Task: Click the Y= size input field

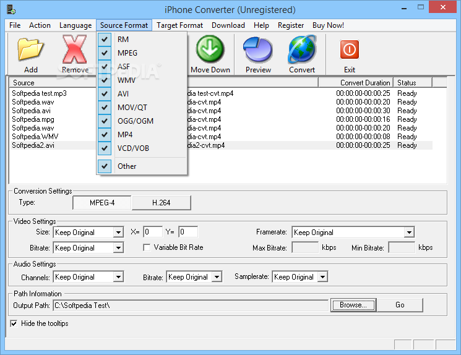Action: click(188, 232)
